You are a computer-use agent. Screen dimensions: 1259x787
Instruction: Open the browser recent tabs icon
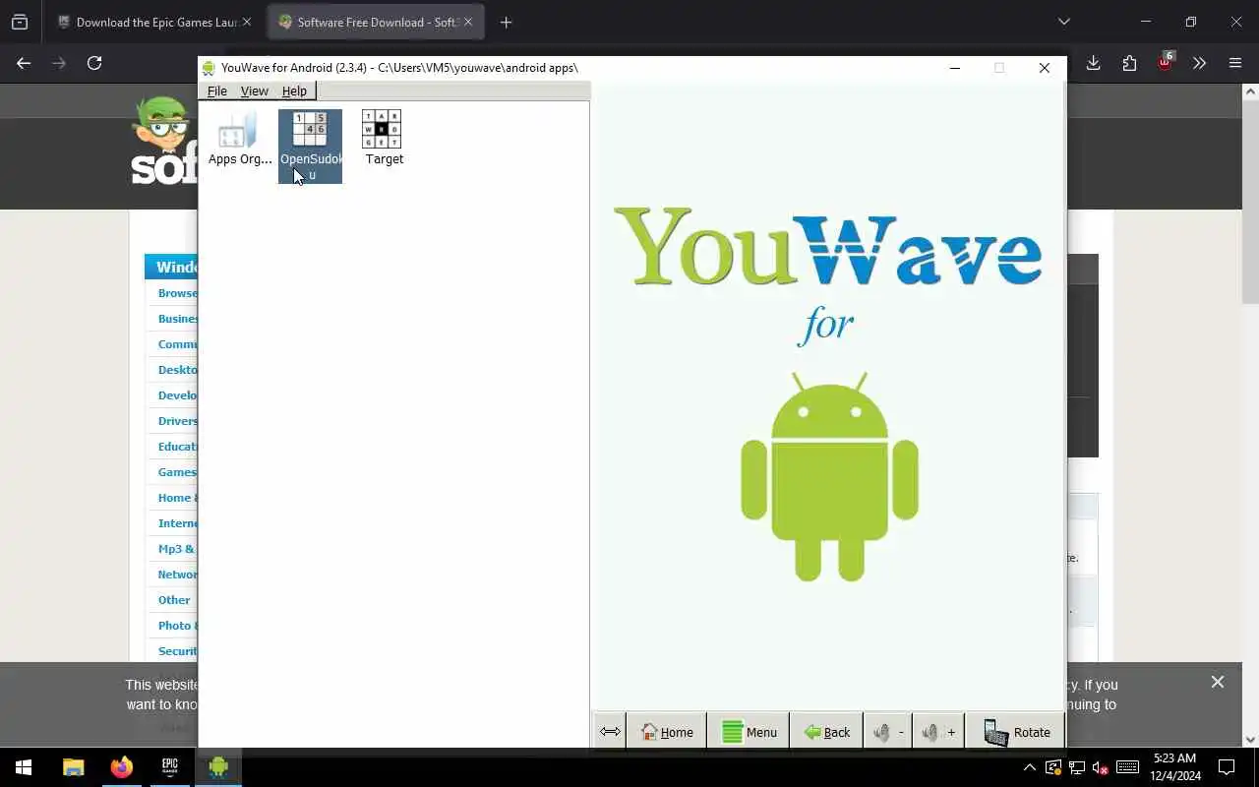(19, 22)
